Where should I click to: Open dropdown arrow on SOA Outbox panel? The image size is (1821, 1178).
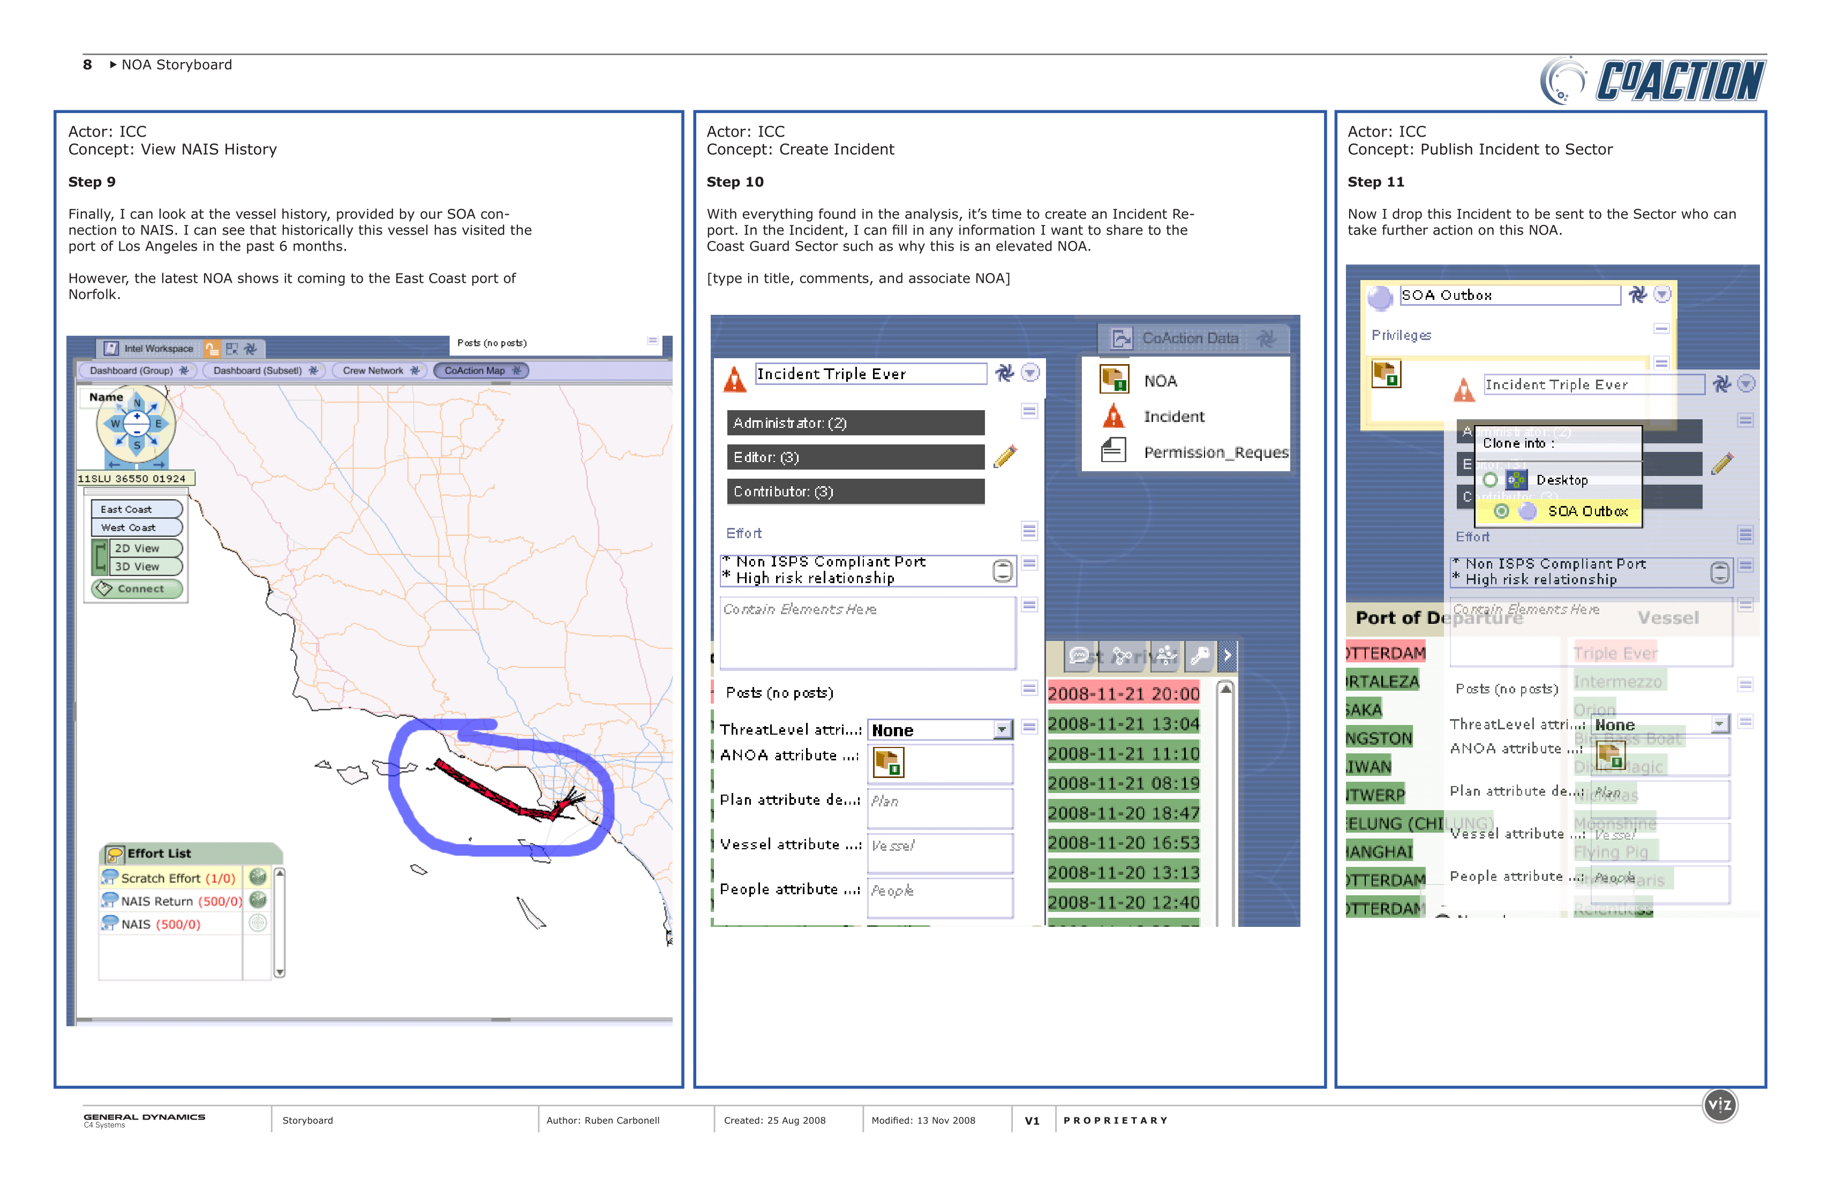coord(1662,295)
